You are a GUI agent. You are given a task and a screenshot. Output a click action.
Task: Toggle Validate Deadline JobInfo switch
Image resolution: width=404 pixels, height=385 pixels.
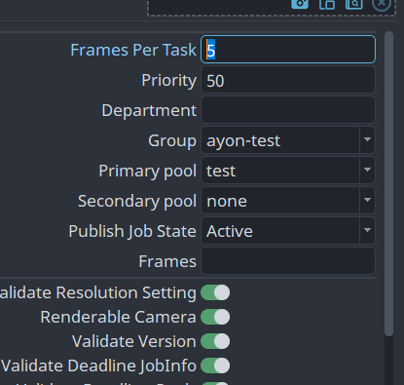215,366
